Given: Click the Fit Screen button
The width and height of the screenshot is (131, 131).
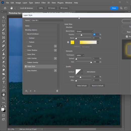Looking at the screenshot, I should point(52,8).
